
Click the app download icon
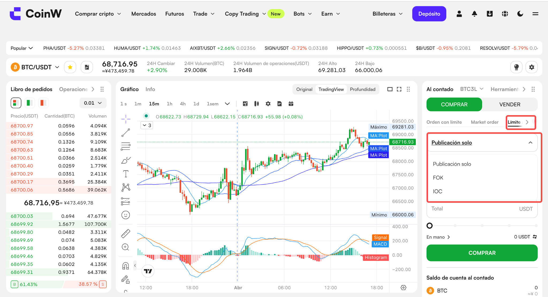click(x=490, y=14)
